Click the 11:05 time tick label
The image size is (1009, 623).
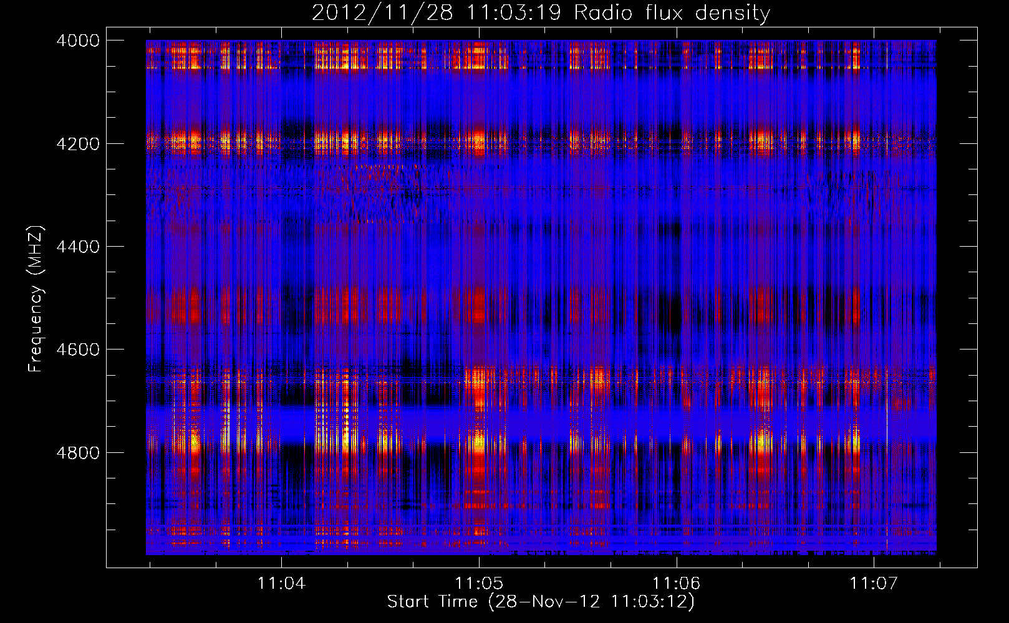479,584
